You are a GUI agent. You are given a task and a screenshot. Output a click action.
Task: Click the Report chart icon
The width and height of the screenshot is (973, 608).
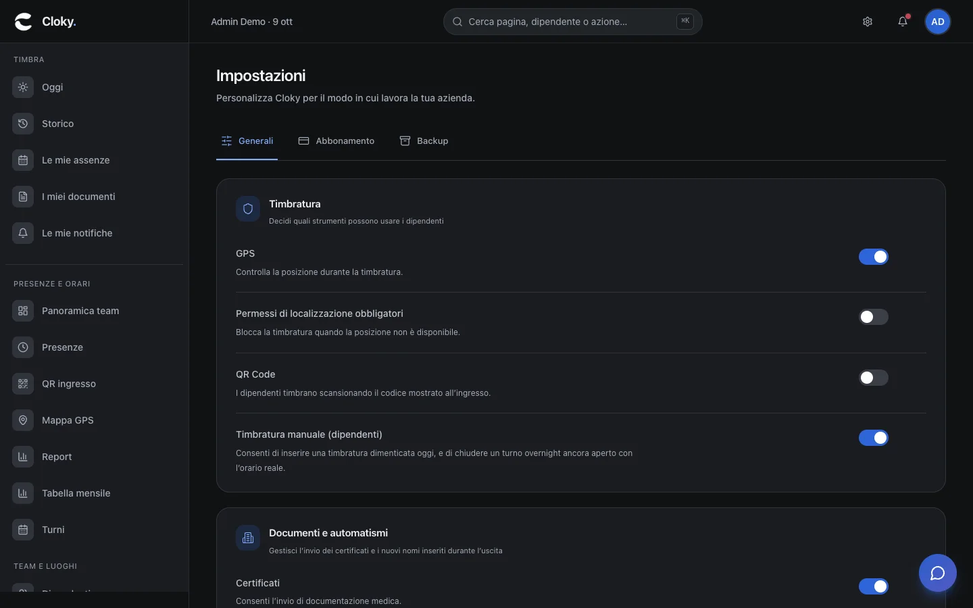coord(23,457)
